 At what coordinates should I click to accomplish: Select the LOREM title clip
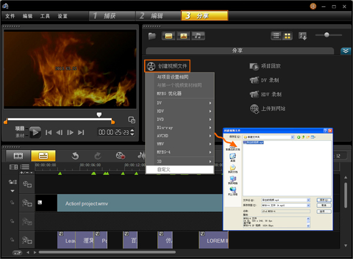pos(214,240)
